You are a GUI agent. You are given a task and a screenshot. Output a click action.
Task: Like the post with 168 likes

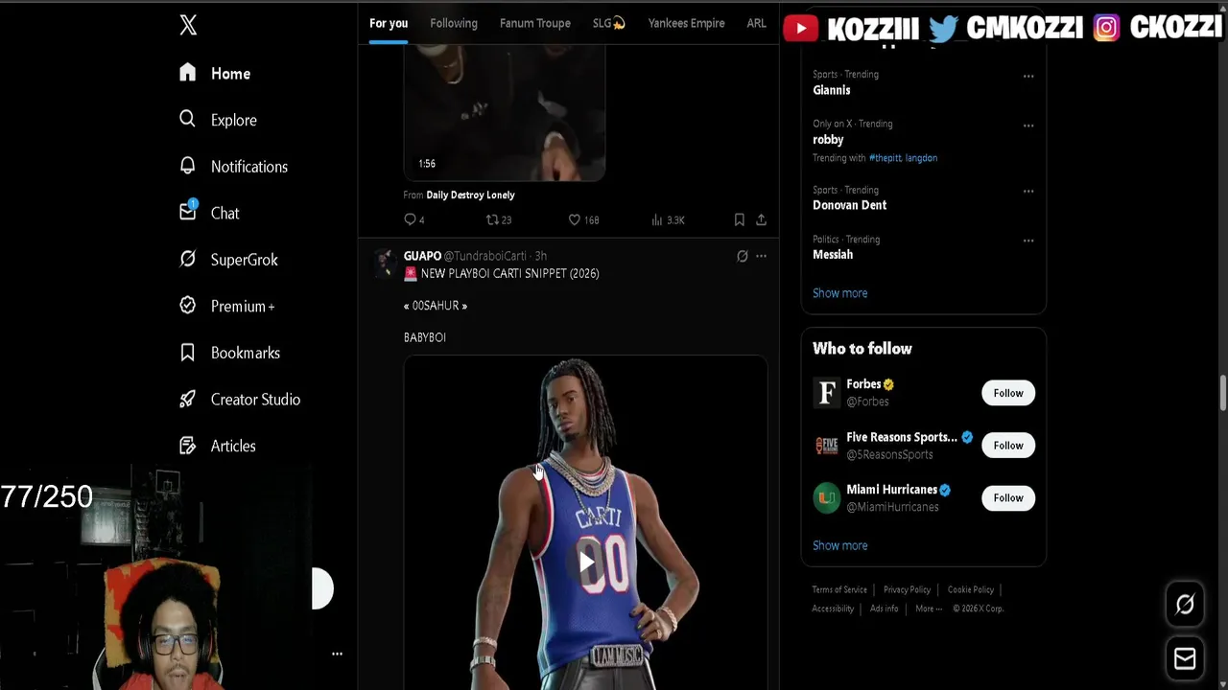(583, 219)
